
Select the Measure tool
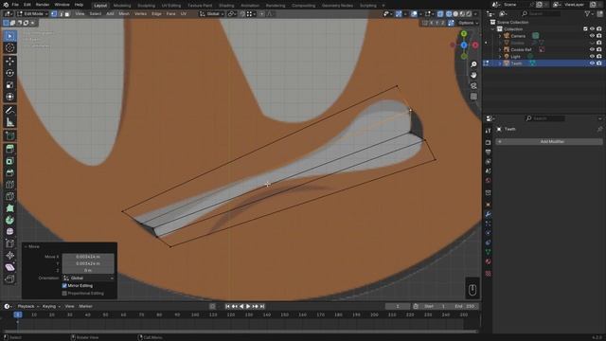10,122
